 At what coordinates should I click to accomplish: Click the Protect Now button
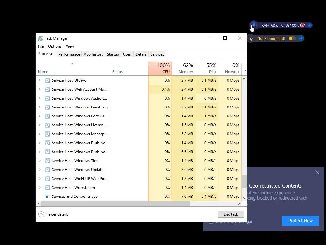[x=301, y=221]
